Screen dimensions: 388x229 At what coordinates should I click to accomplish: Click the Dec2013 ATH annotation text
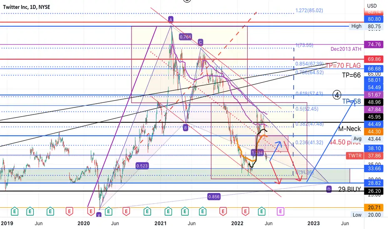coord(346,49)
